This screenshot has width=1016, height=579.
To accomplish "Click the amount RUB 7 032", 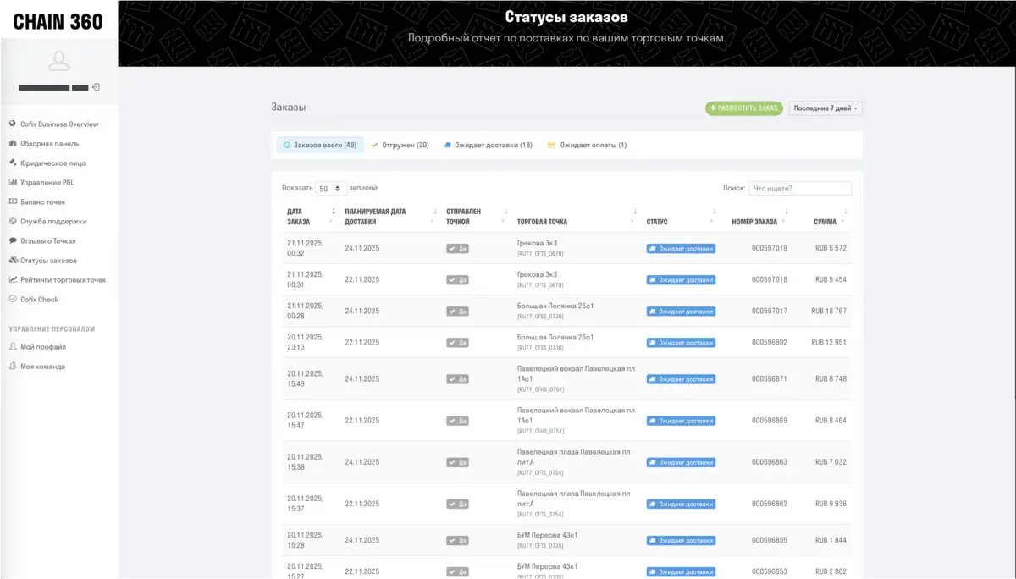I will [x=831, y=463].
